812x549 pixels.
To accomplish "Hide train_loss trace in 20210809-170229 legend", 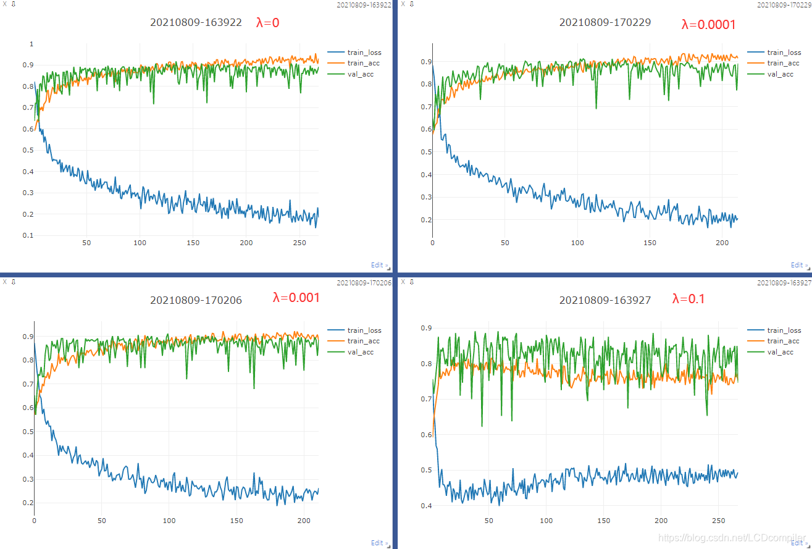I will tap(774, 52).
